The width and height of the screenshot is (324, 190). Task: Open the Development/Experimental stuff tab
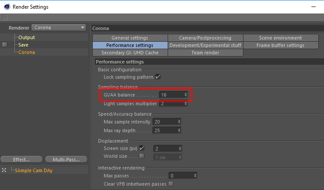(x=206, y=45)
